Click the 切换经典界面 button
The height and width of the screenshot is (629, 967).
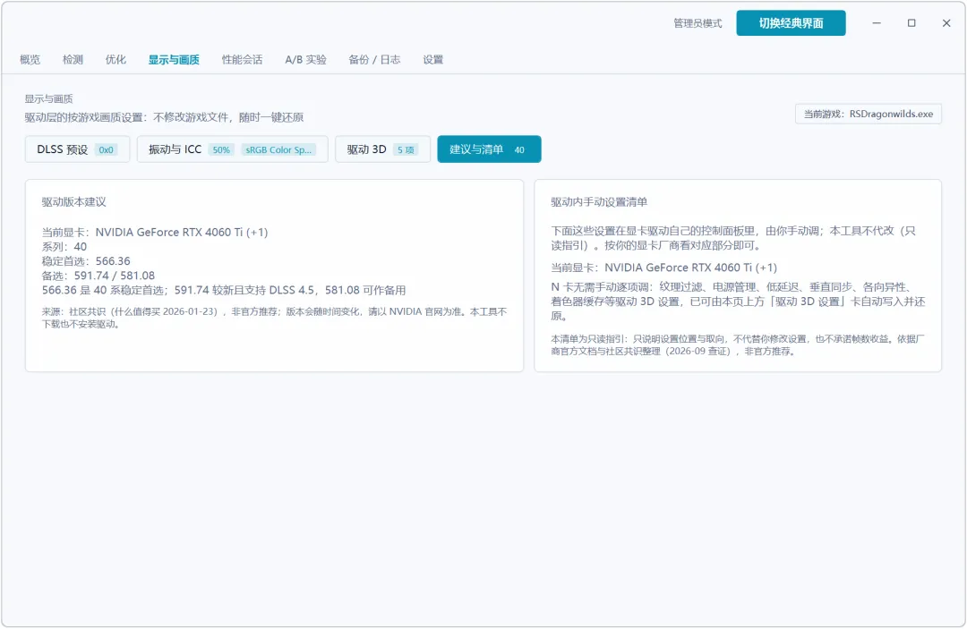791,23
